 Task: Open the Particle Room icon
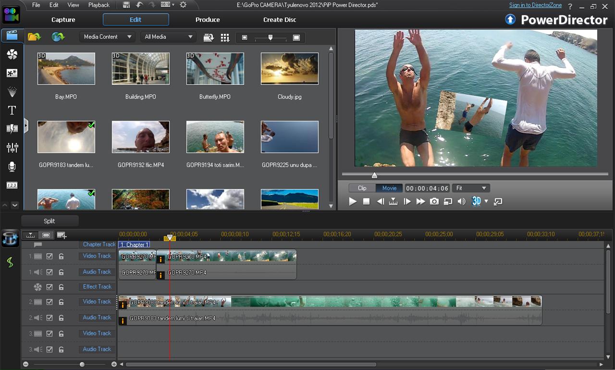tap(12, 91)
